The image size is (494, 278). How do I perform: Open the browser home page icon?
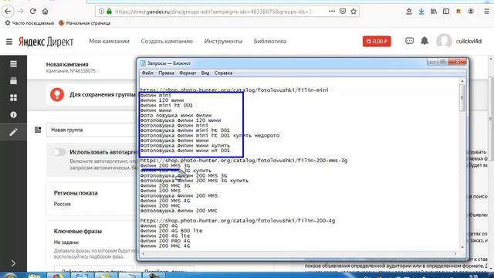[x=45, y=12]
